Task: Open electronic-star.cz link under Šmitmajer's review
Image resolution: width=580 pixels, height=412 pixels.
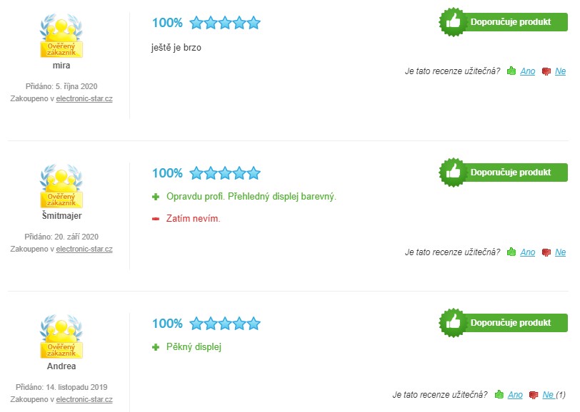Action: 84,249
